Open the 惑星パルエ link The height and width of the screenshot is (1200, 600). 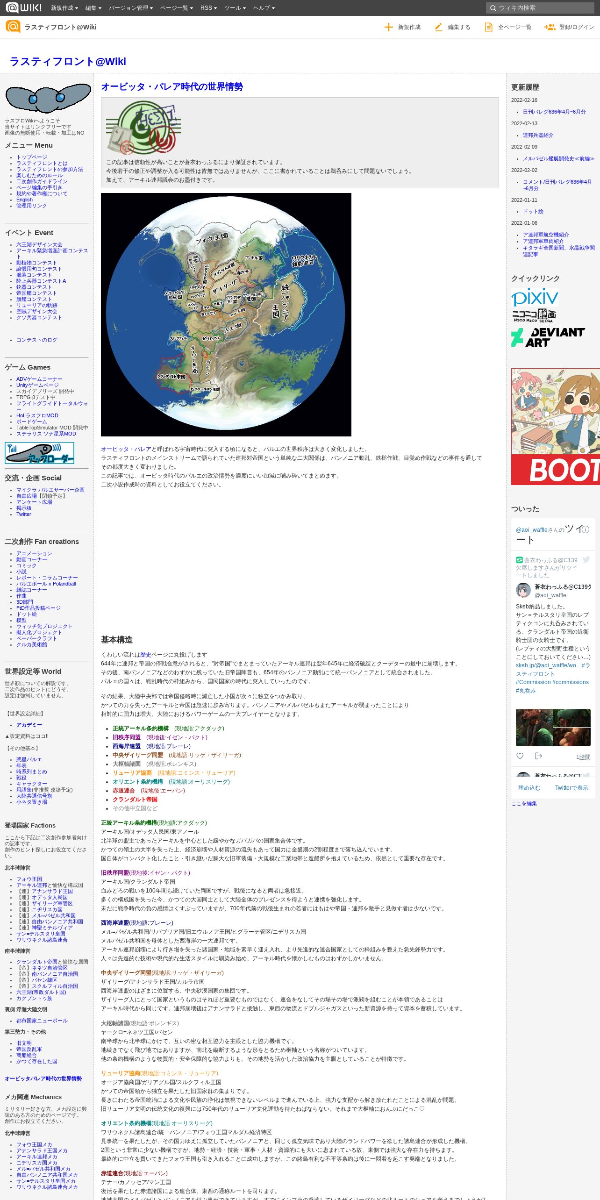coord(29,760)
